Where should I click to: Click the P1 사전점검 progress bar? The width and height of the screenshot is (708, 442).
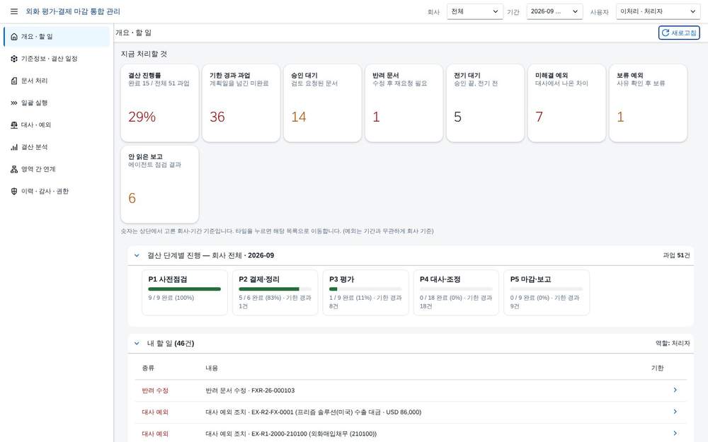pyautogui.click(x=185, y=289)
